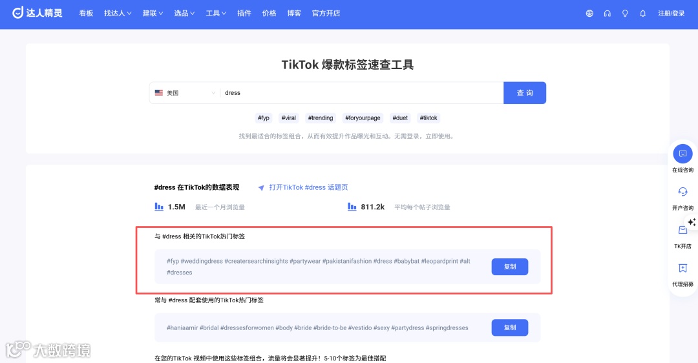
Task: Click the 达人精灵 logo
Action: pyautogui.click(x=37, y=13)
